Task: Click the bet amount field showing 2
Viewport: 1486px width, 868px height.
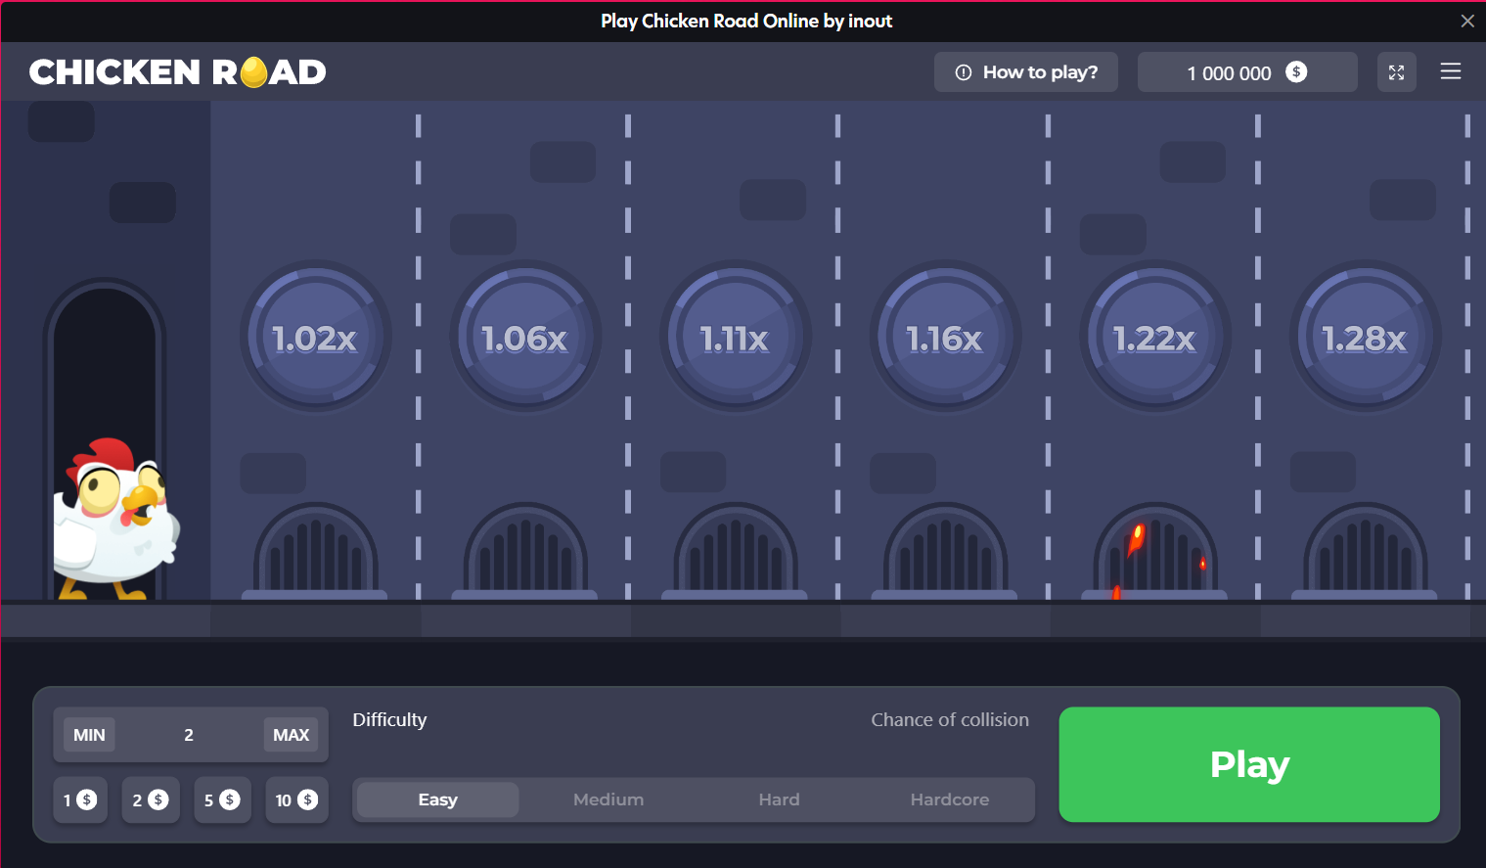Action: [x=189, y=735]
